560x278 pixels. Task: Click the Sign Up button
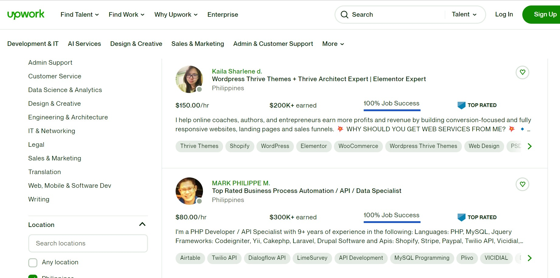pos(541,14)
